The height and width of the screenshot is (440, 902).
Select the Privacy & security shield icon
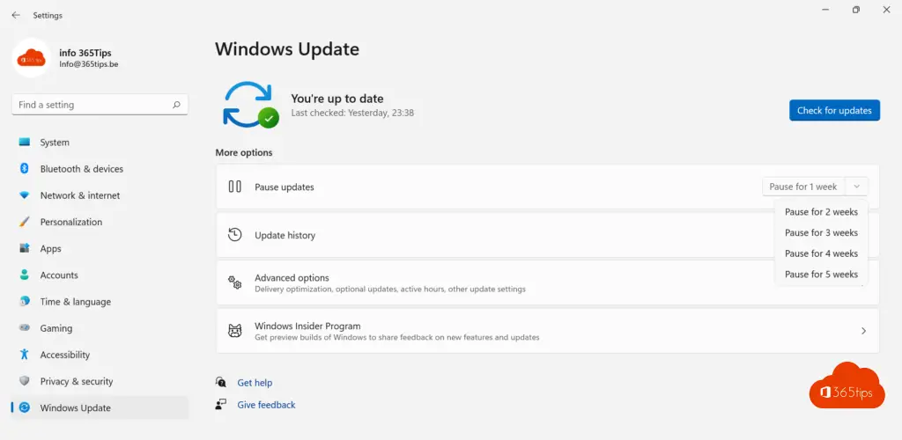coord(24,381)
